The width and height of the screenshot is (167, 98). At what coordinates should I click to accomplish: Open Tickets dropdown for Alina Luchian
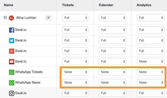click(75, 18)
